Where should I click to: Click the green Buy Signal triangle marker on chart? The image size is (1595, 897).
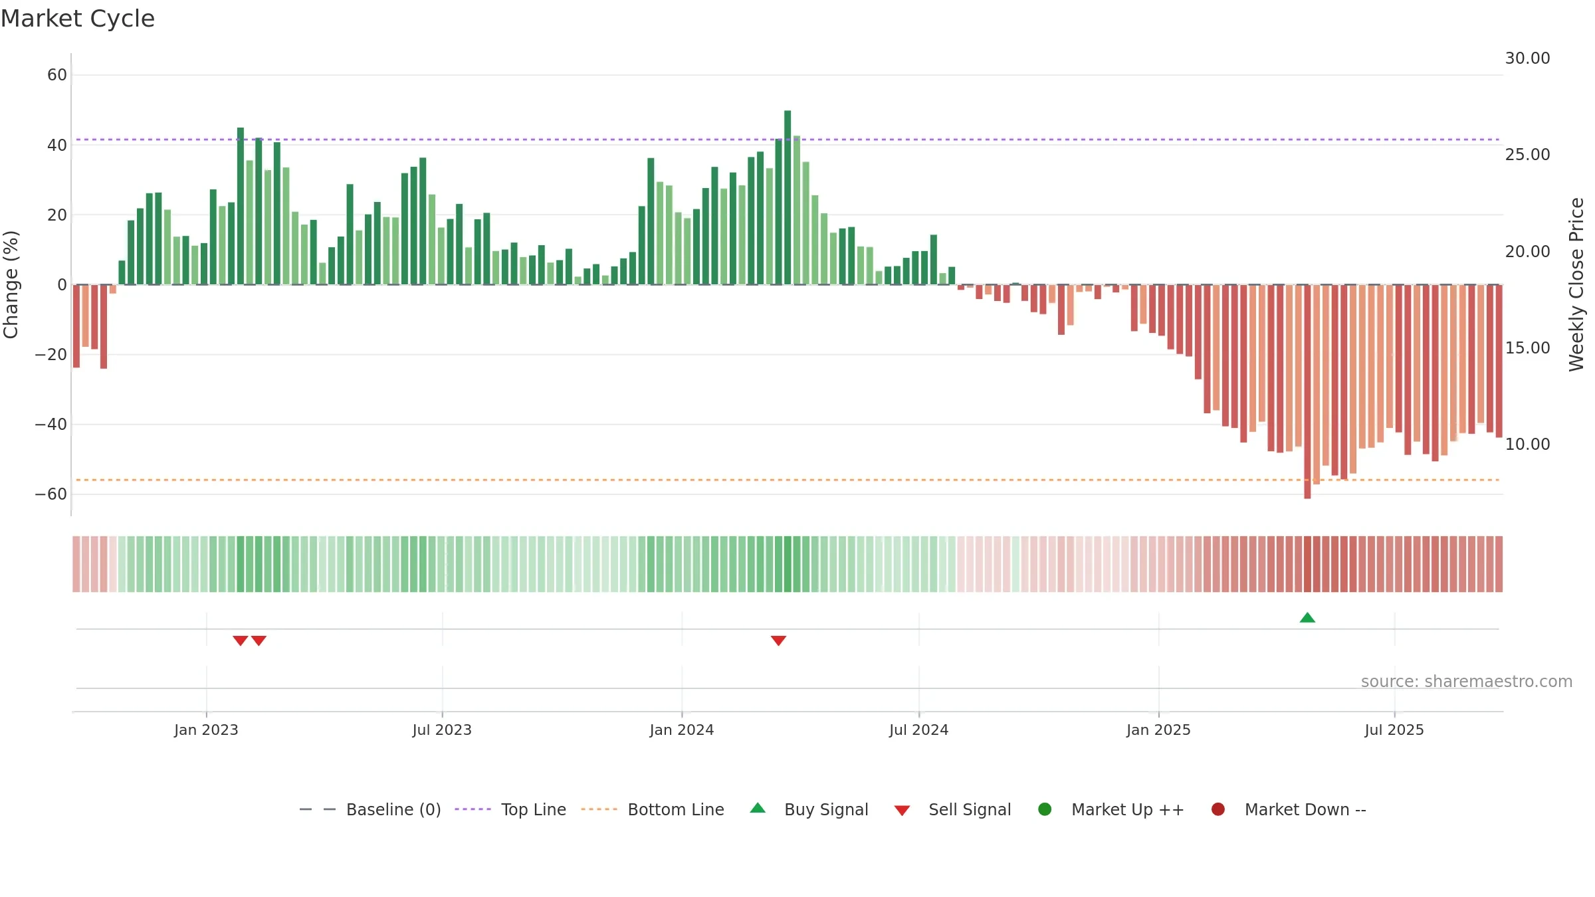tap(1307, 617)
